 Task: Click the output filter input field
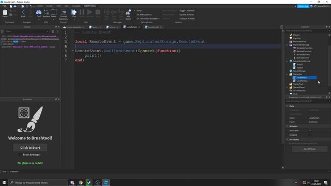(x=27, y=32)
